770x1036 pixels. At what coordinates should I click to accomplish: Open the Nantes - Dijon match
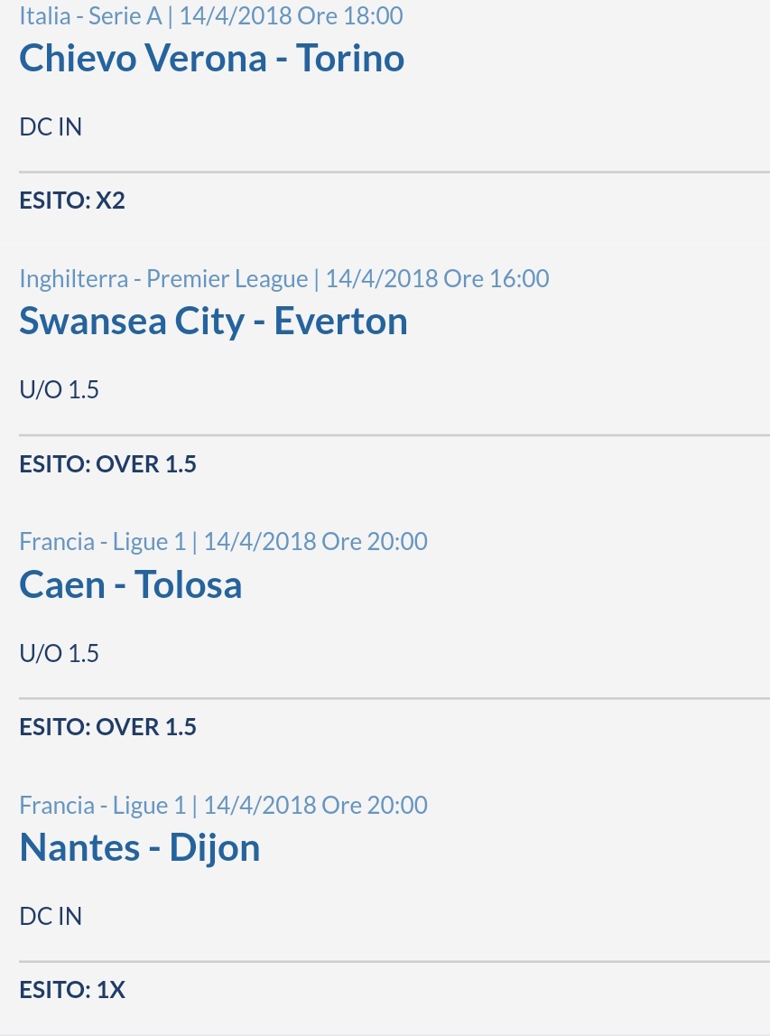pyautogui.click(x=140, y=848)
